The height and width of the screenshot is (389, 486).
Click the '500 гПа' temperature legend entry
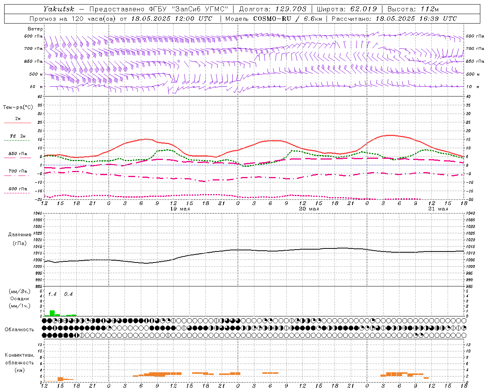[x=18, y=189]
